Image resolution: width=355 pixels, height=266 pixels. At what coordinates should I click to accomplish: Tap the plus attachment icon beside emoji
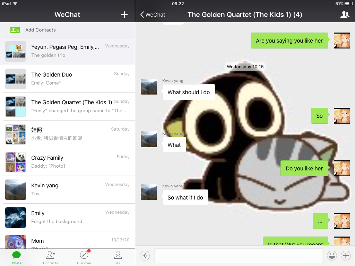coord(346,256)
